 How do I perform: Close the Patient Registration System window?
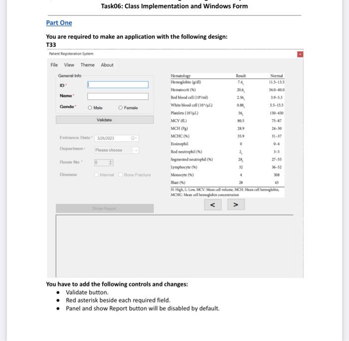[x=300, y=54]
